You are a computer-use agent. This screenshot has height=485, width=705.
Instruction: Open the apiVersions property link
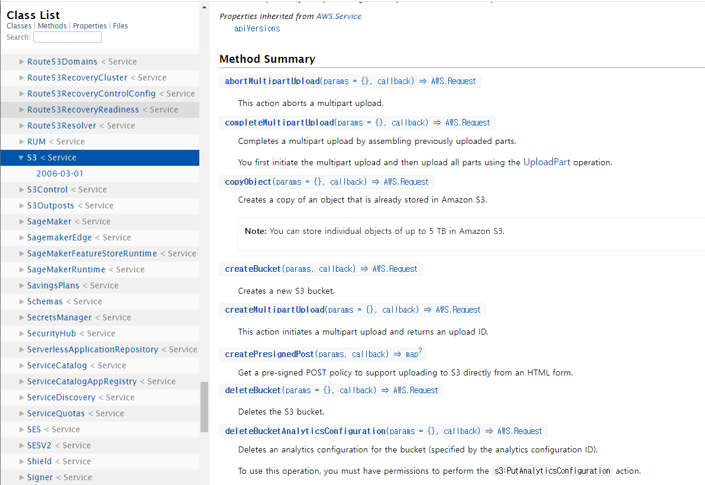(x=257, y=28)
